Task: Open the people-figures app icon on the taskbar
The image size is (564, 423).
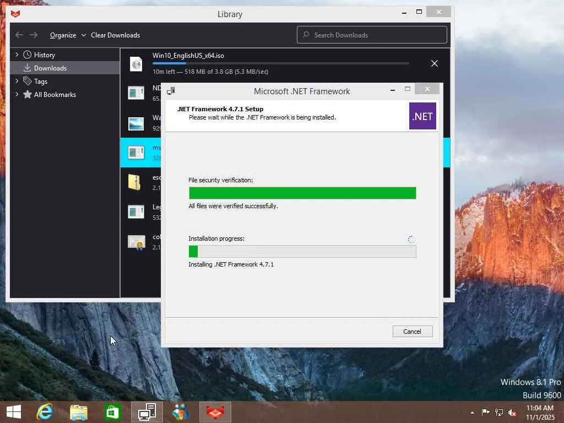Action: (x=181, y=412)
